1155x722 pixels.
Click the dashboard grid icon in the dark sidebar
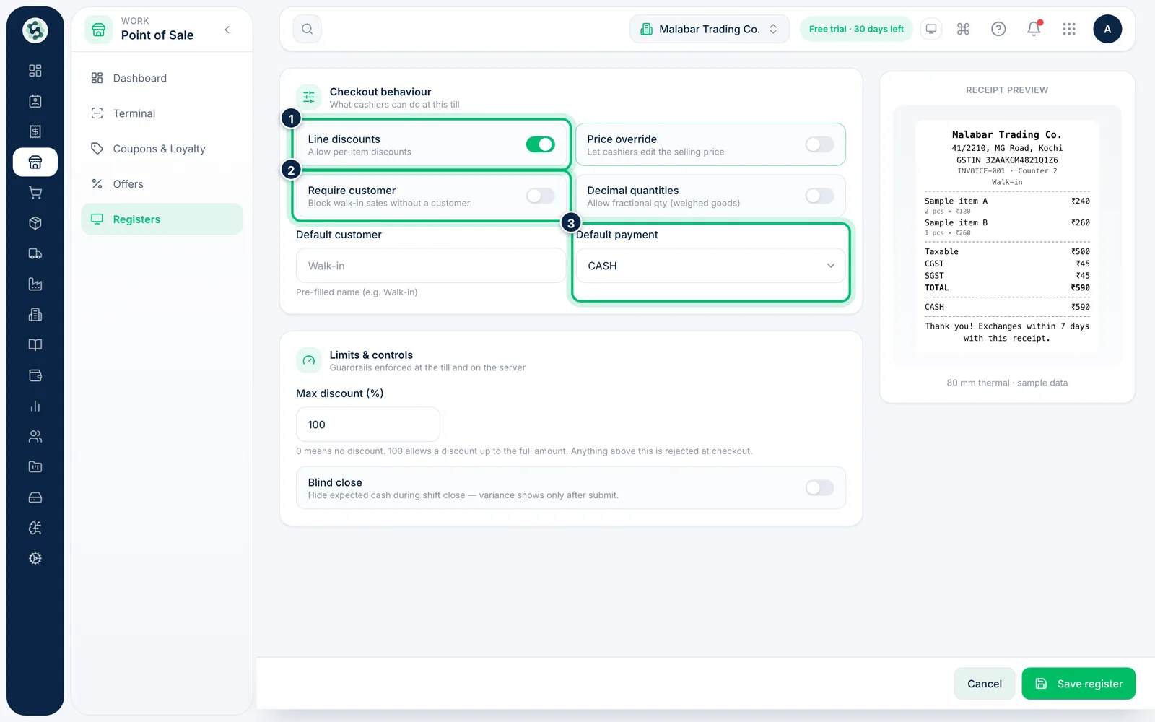click(35, 71)
